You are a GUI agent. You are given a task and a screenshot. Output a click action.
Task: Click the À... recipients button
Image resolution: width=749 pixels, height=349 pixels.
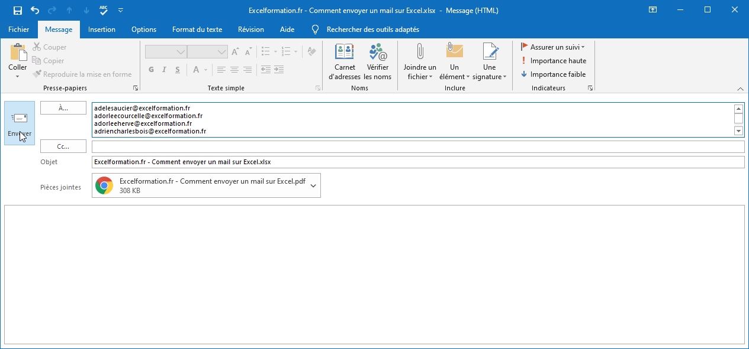click(63, 108)
